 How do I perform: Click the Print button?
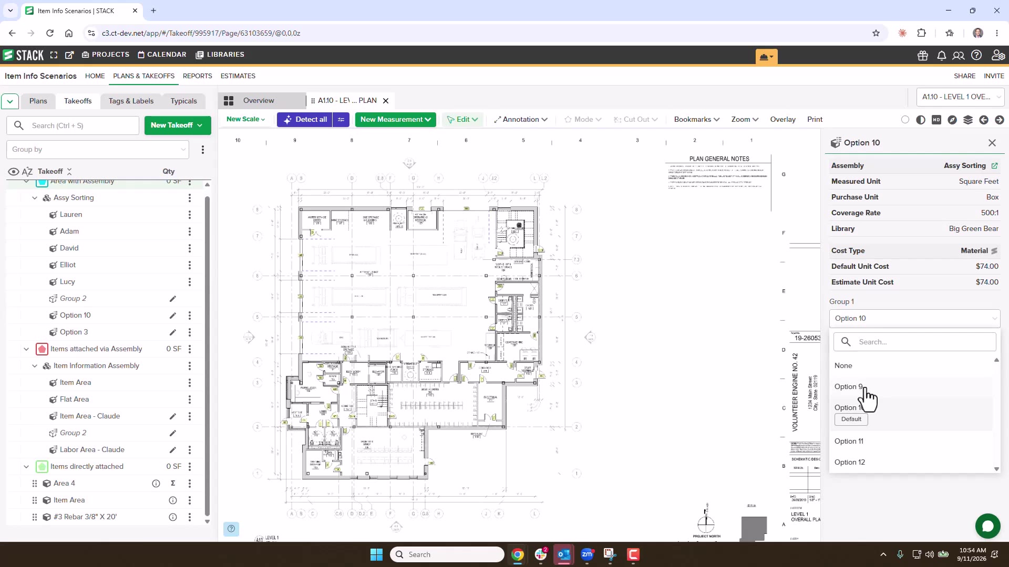click(815, 120)
